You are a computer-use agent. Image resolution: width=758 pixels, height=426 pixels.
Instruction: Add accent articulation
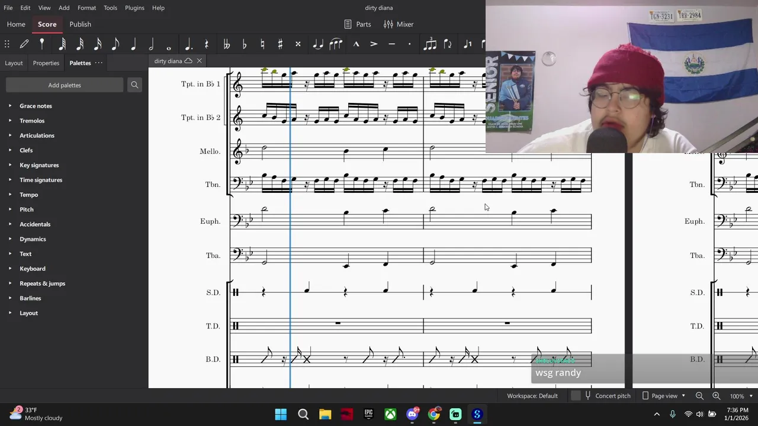click(x=374, y=44)
